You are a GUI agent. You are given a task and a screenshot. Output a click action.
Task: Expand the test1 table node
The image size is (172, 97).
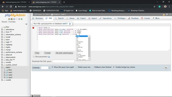click(x=5, y=72)
